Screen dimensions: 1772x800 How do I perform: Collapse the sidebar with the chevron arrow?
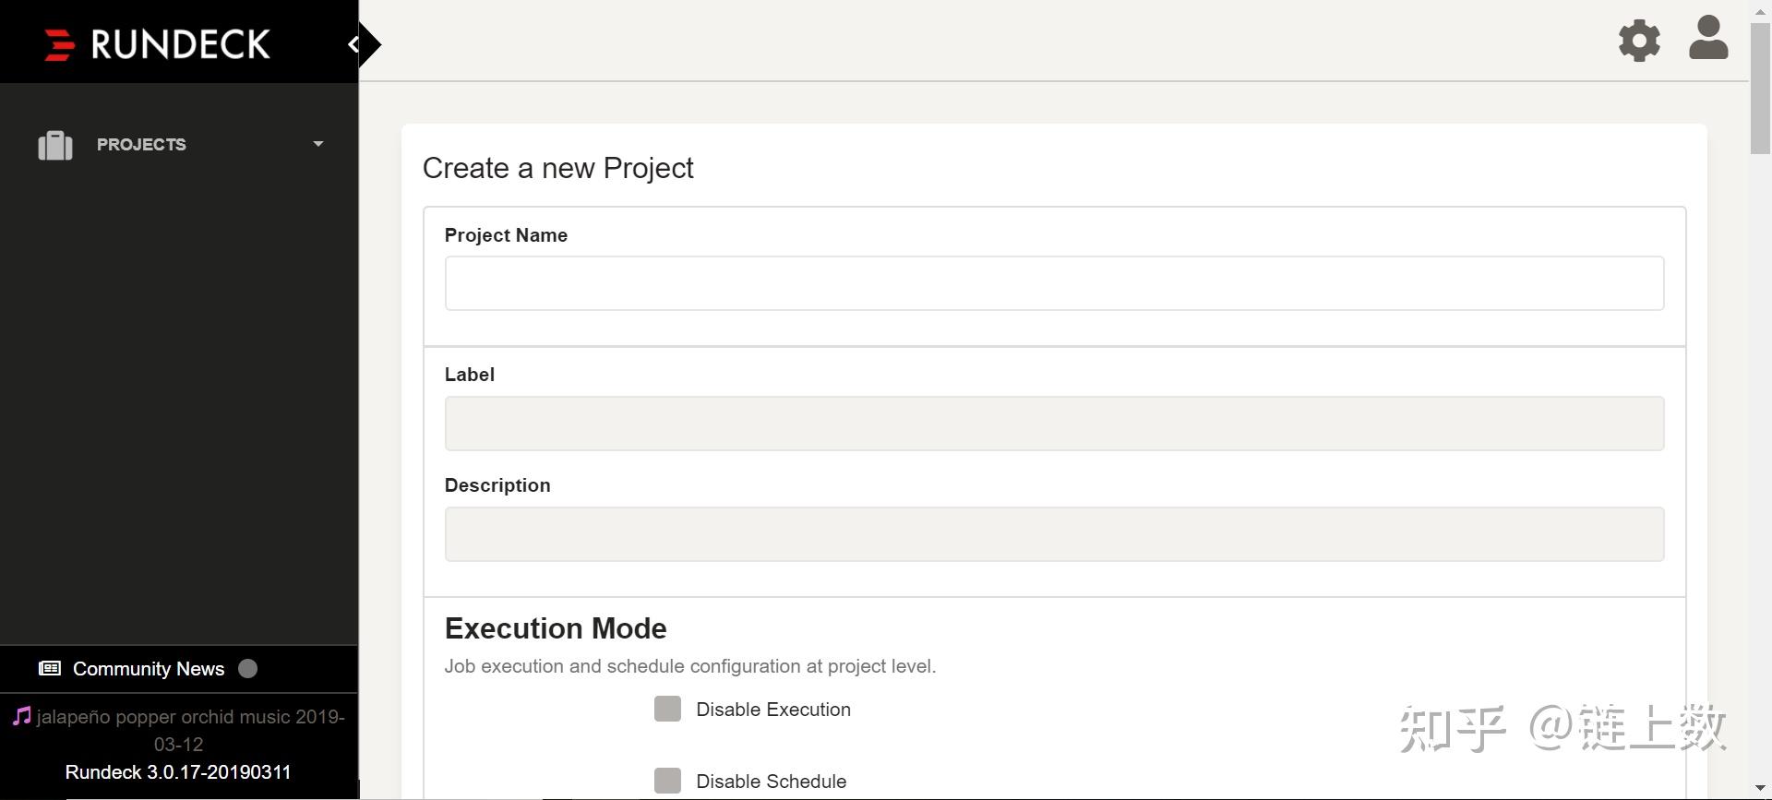click(354, 44)
